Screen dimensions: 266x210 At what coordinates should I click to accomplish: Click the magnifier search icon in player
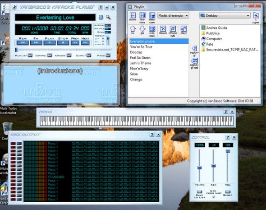point(108,17)
